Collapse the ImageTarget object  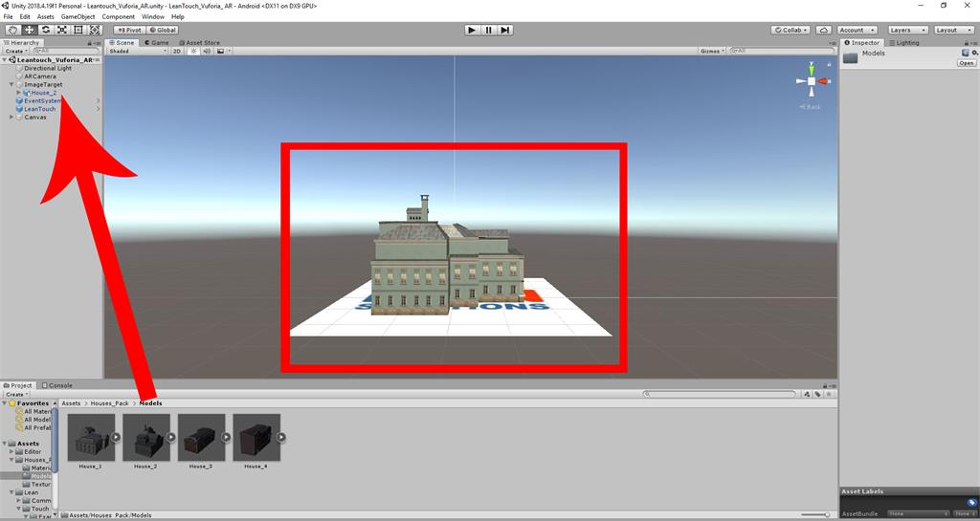point(11,84)
